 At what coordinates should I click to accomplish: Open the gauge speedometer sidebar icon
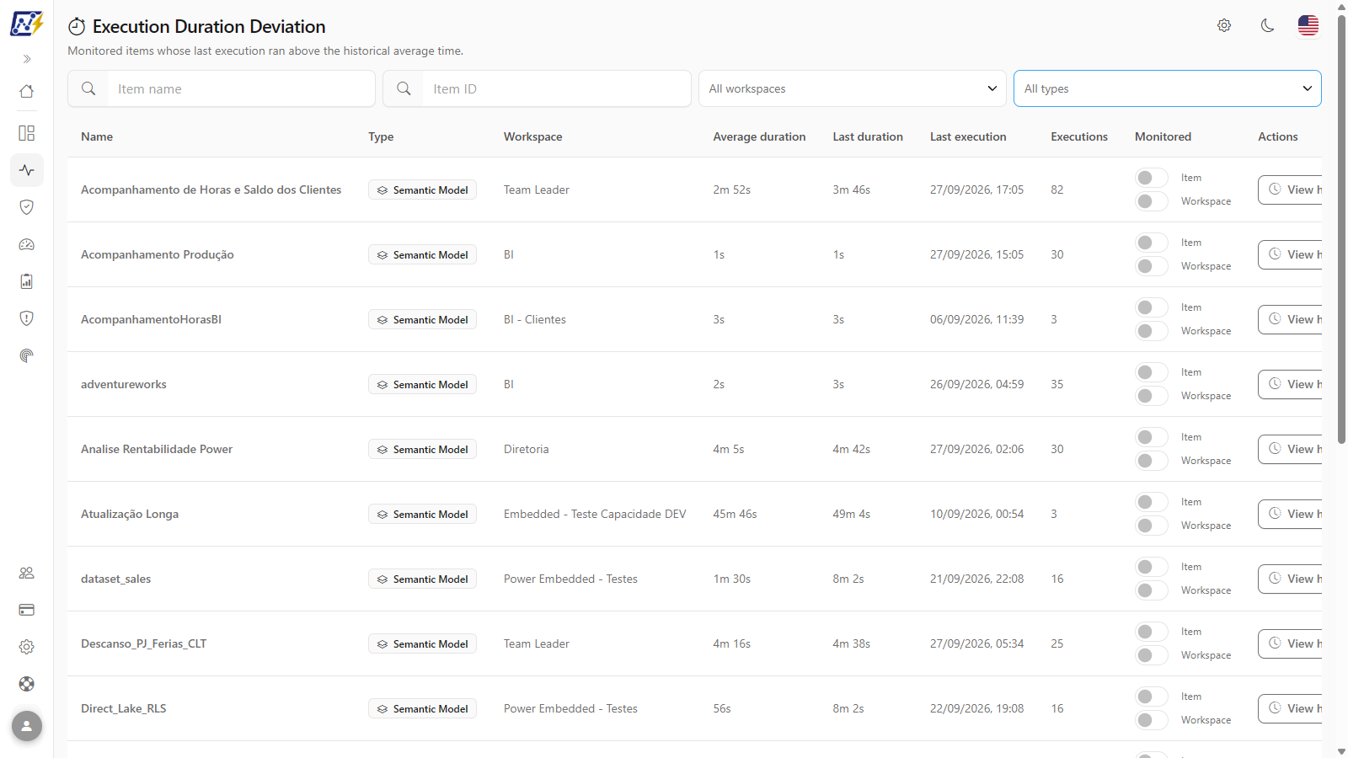pyautogui.click(x=27, y=244)
